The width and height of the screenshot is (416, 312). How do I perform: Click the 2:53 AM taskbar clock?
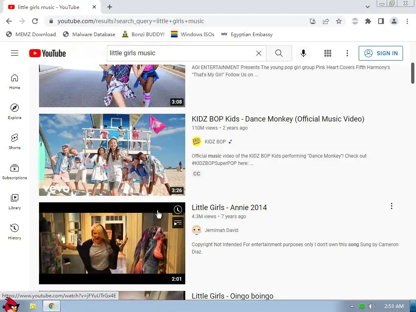click(394, 306)
